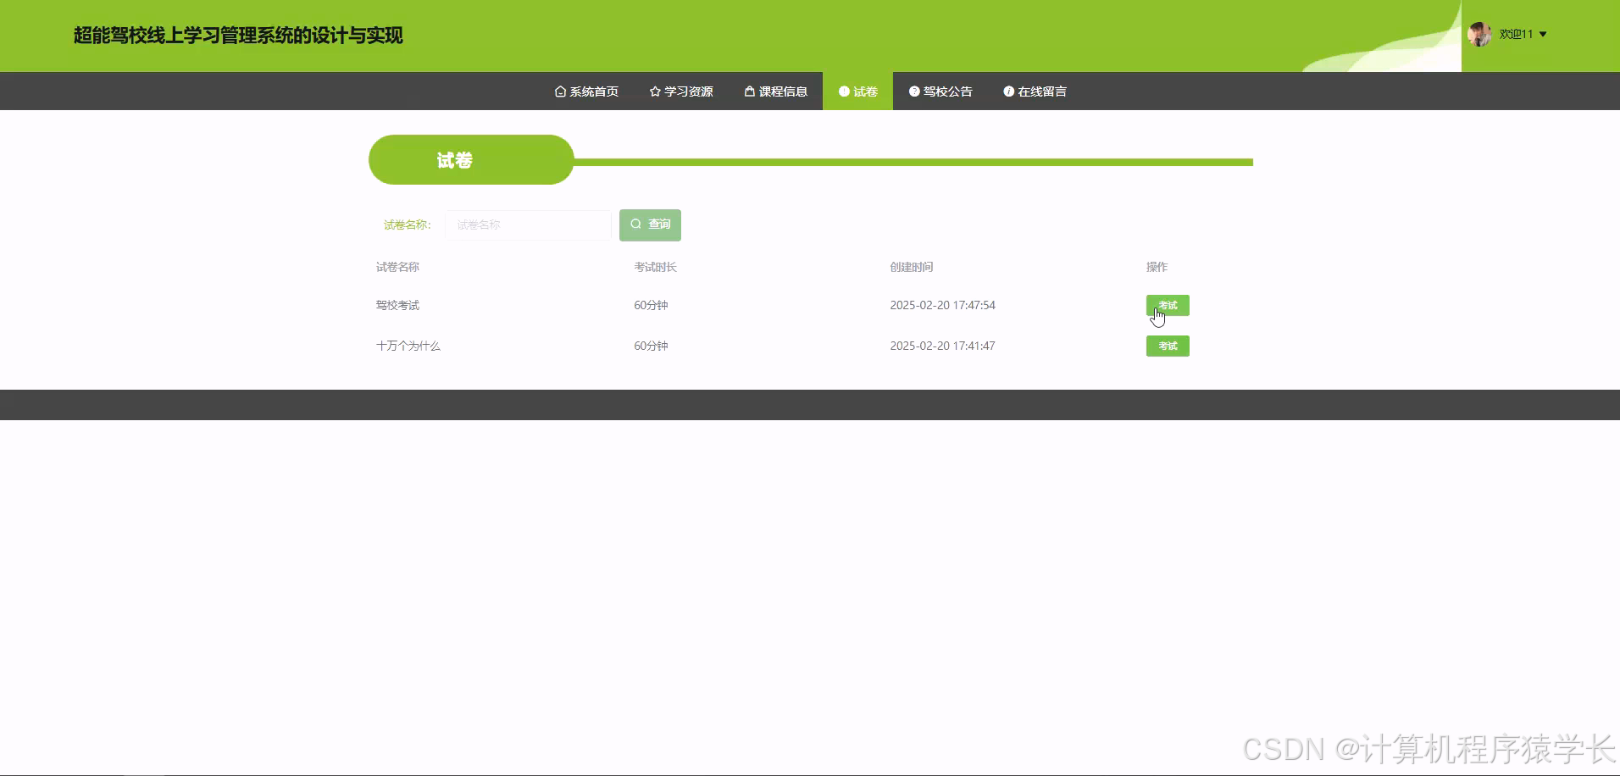1620x776 pixels.
Task: Click the 操作 column header
Action: (1157, 267)
